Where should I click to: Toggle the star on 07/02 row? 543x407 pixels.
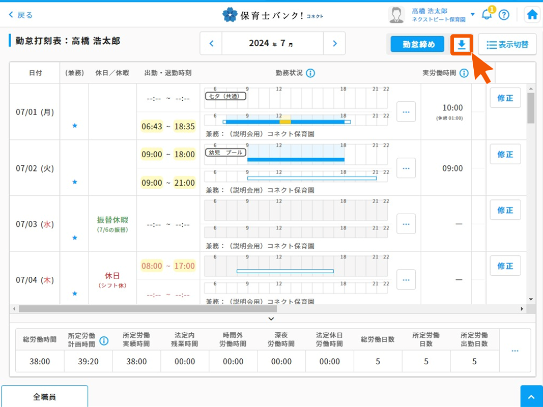[74, 182]
